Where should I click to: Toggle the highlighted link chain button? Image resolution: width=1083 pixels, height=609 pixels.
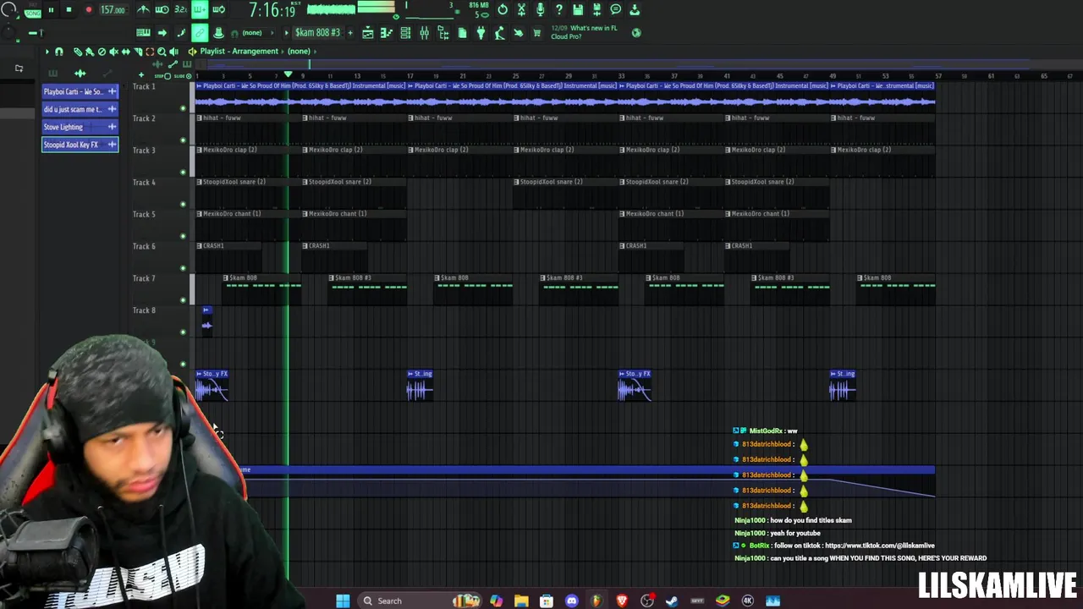(200, 32)
